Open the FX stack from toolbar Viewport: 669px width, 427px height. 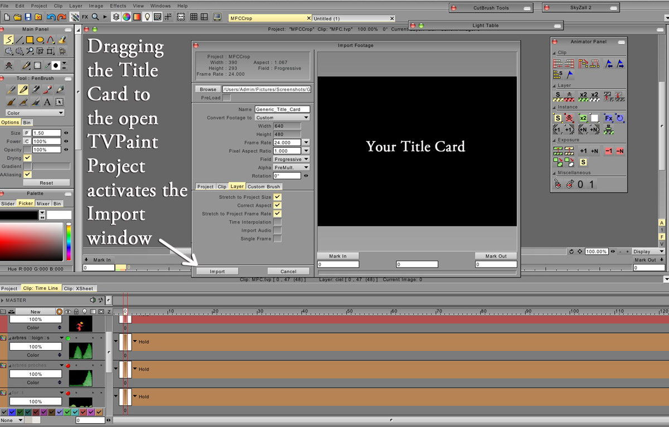[85, 17]
